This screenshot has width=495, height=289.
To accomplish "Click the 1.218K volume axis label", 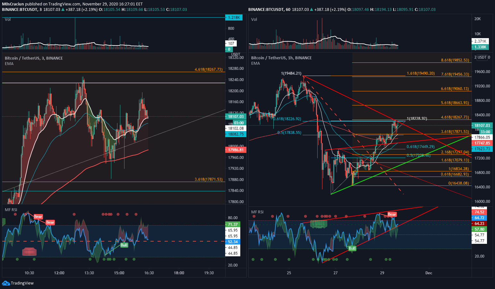I will [234, 18].
